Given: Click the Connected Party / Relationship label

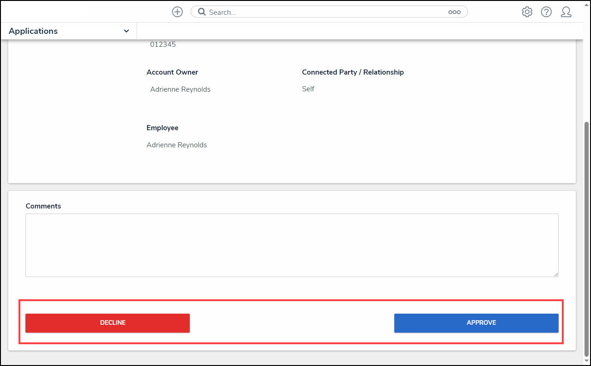Looking at the screenshot, I should (353, 72).
